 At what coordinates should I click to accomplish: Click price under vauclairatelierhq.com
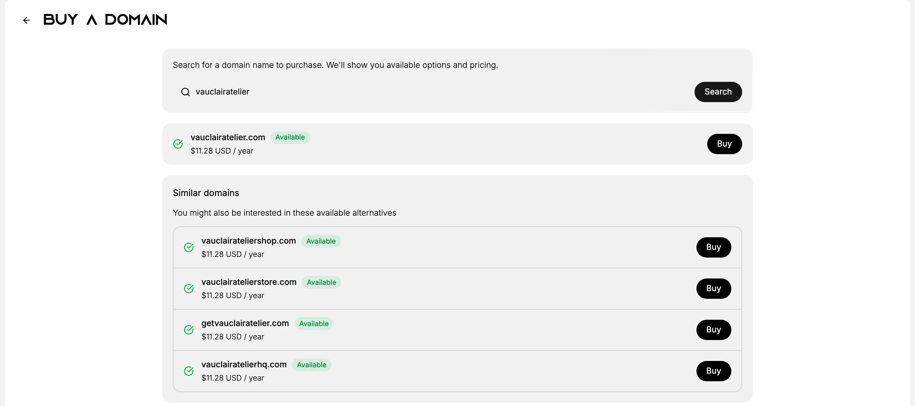coord(233,378)
